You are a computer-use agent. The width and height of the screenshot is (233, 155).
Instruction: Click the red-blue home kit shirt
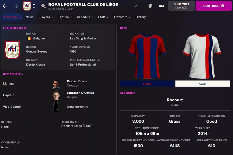click(147, 56)
